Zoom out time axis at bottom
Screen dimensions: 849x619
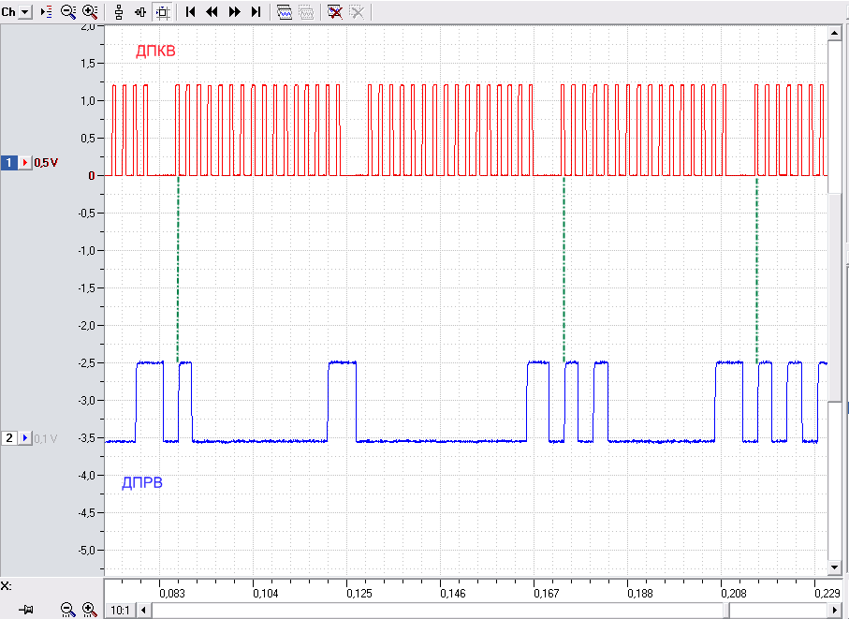[x=67, y=610]
